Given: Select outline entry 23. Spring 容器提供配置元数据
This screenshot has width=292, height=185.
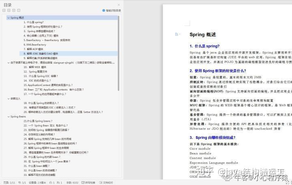Looking at the screenshot, I should 46,130.
